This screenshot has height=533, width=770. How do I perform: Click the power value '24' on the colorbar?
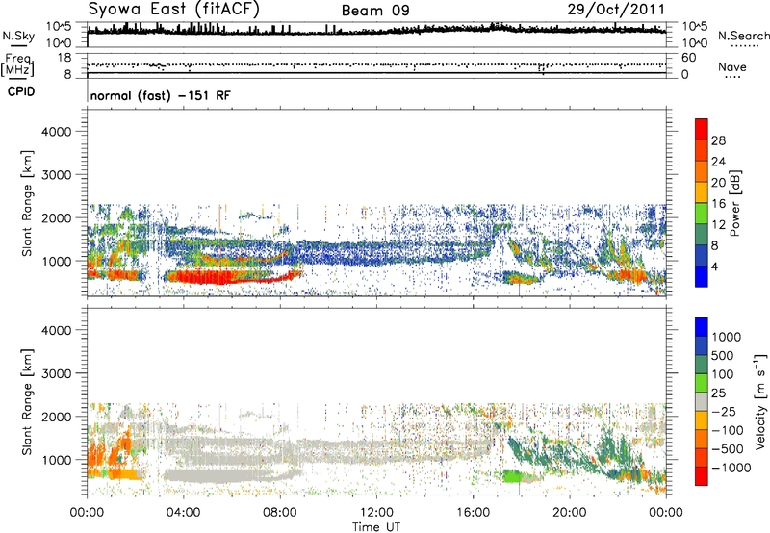click(718, 162)
